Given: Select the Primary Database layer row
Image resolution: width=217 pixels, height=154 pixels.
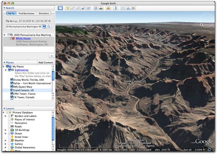Looking at the screenshot, I should click(23, 112).
